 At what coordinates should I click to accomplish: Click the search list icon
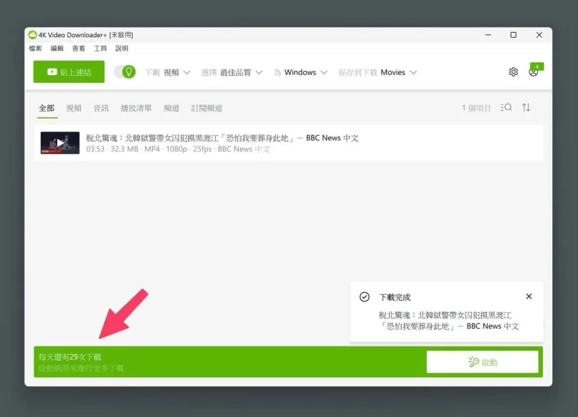pos(506,107)
